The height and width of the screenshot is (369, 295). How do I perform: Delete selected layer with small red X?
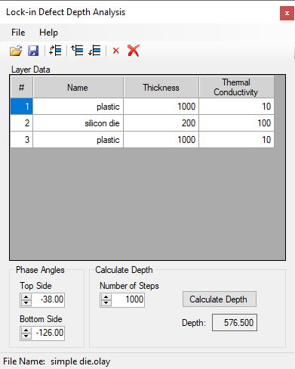[x=116, y=51]
